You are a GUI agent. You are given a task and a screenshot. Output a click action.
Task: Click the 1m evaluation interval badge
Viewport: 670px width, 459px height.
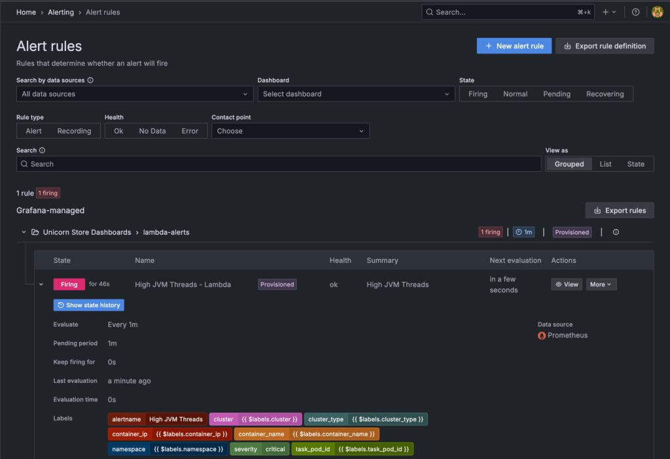pos(525,231)
